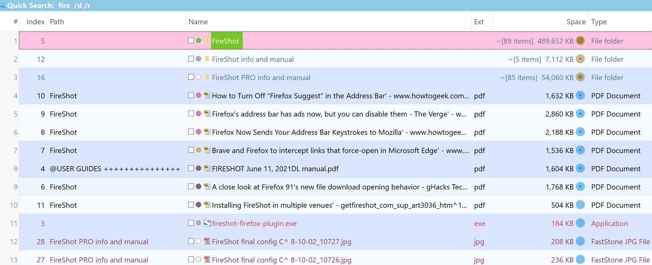The width and height of the screenshot is (652, 265).
Task: Select 'FireShot info and manual' folder name
Action: tap(253, 59)
